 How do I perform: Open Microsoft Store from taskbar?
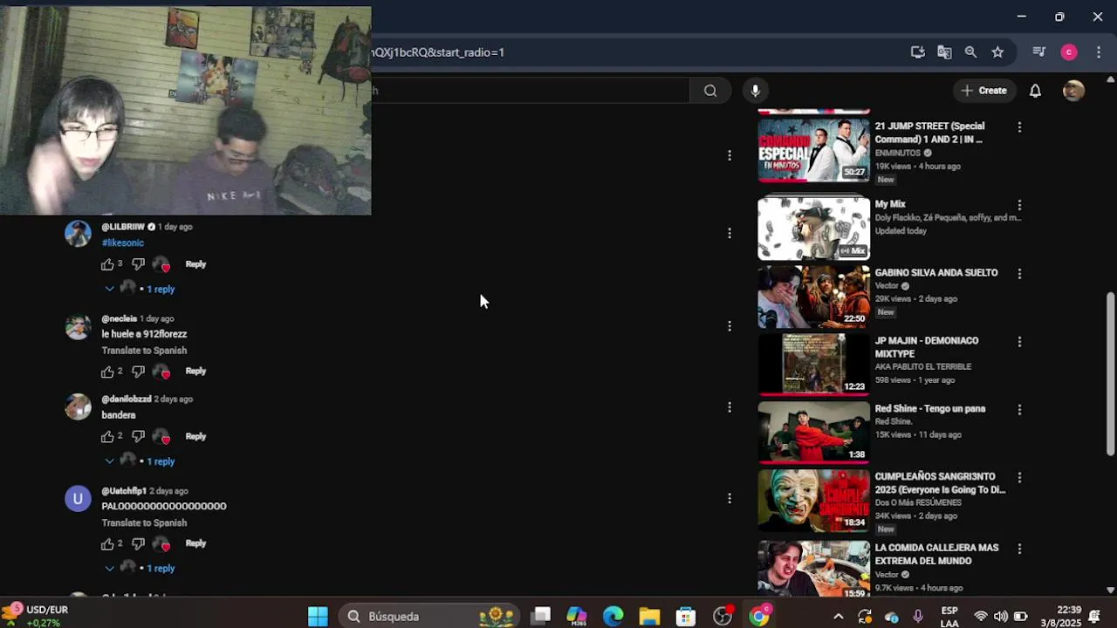686,617
